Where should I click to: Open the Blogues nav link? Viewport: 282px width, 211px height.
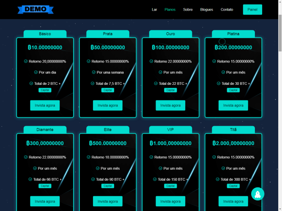(x=207, y=10)
